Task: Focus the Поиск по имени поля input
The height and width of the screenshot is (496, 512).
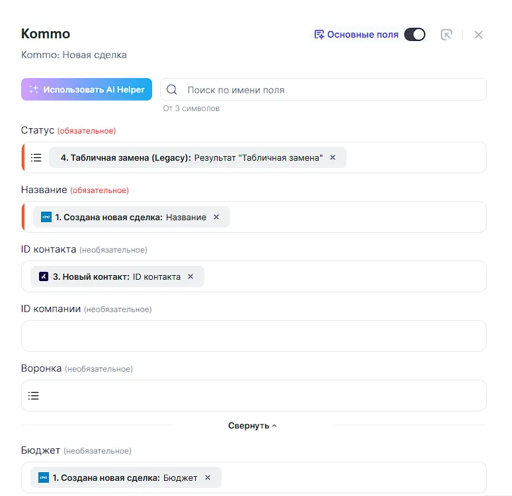Action: coord(331,90)
